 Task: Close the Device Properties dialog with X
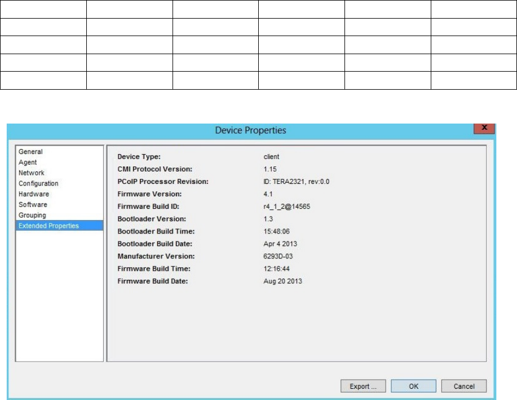click(x=483, y=129)
